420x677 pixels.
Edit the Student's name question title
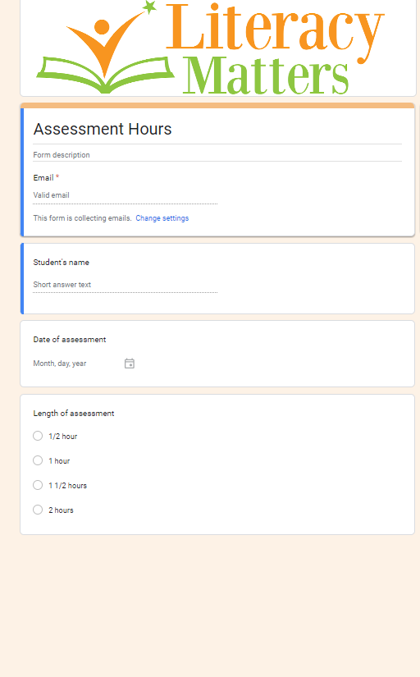pos(62,263)
